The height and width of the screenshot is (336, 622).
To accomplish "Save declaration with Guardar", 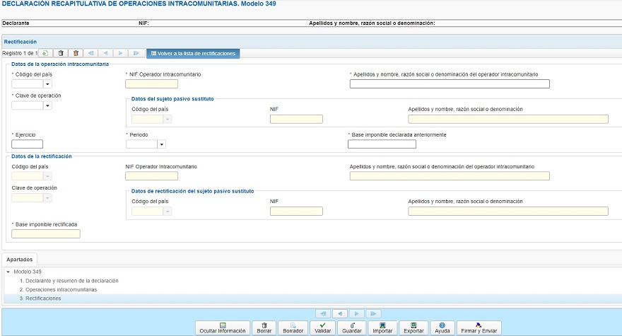I will click(352, 328).
